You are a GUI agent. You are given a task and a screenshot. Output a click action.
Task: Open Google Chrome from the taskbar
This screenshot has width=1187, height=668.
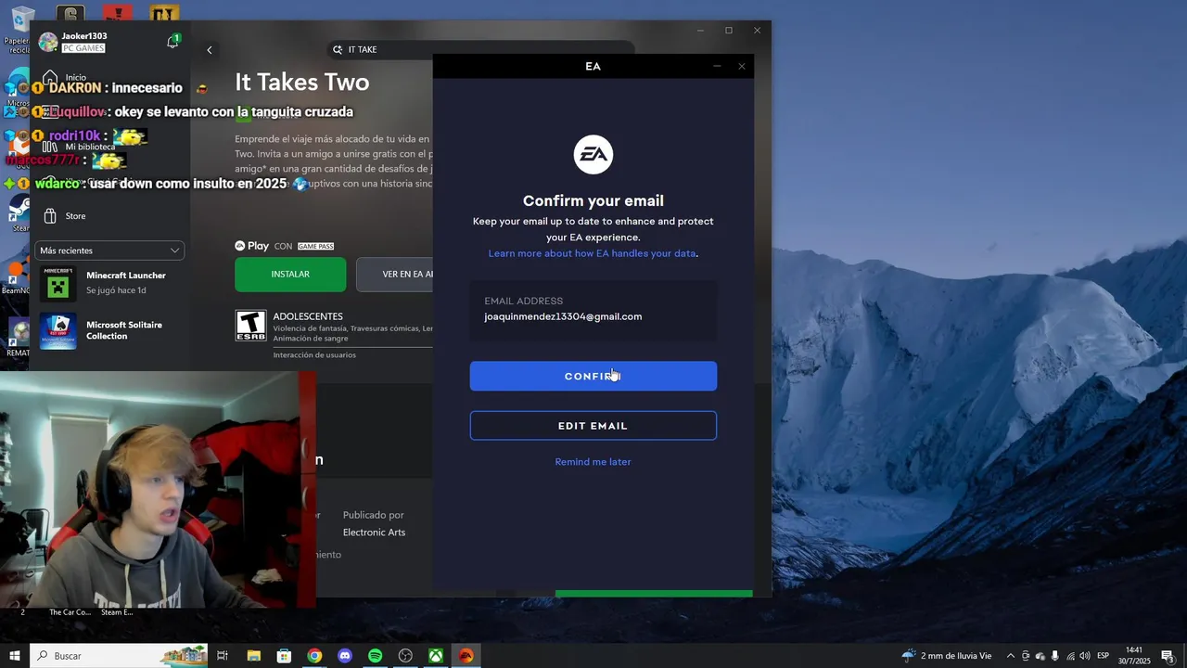(x=314, y=656)
